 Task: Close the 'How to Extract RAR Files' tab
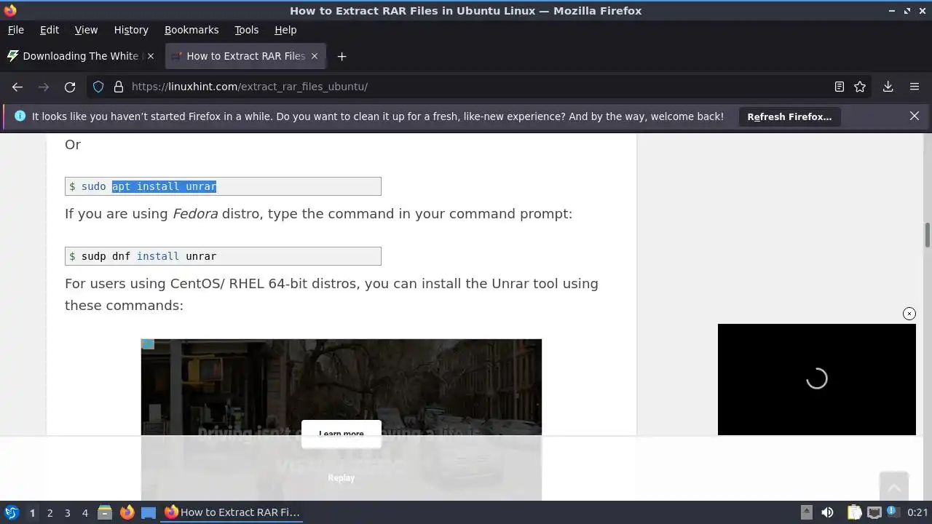point(315,56)
